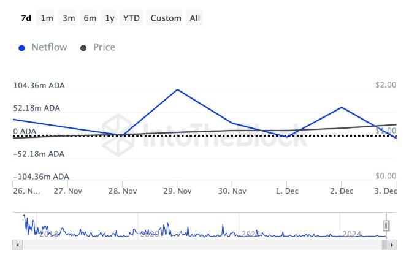Click the navigator scroll left arrow
Viewport: 409px width, 266px height.
[x=17, y=245]
